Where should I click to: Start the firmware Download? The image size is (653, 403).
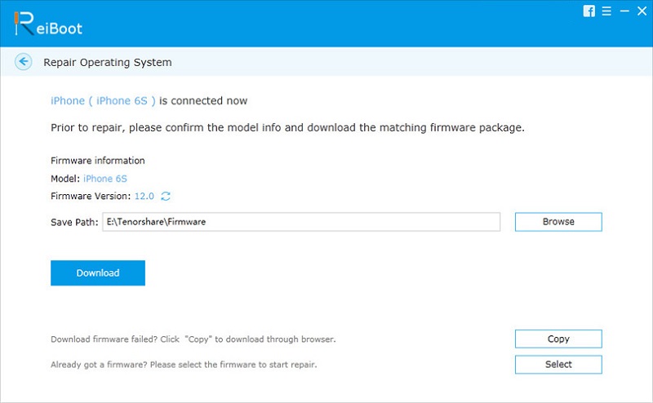click(98, 273)
